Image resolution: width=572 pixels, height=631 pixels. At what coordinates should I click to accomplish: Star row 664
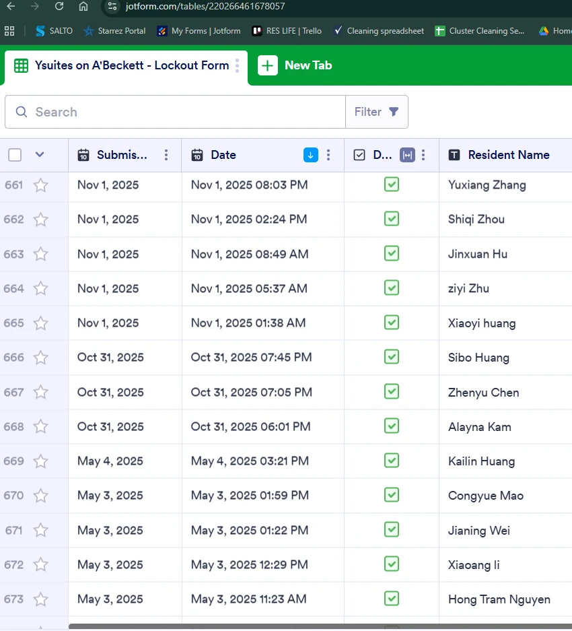pyautogui.click(x=40, y=288)
